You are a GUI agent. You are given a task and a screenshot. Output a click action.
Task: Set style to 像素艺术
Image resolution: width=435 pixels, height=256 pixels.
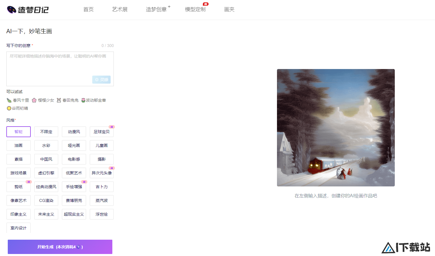tap(18, 200)
